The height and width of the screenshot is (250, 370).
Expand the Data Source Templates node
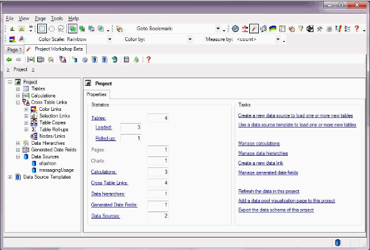pyautogui.click(x=10, y=177)
